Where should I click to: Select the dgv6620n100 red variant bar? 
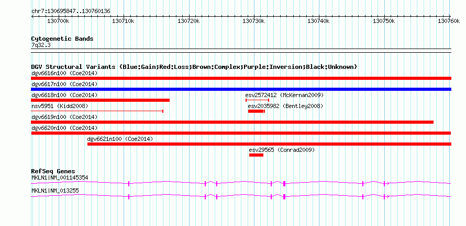point(241,133)
